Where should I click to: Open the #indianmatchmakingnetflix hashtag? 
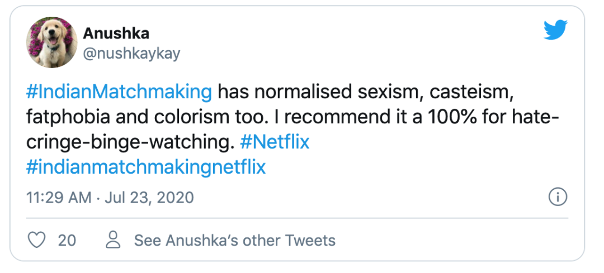146,167
